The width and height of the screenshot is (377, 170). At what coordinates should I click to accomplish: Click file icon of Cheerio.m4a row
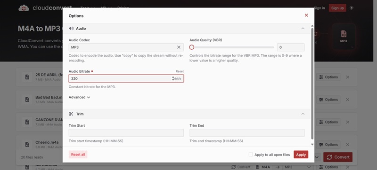coord(27,145)
